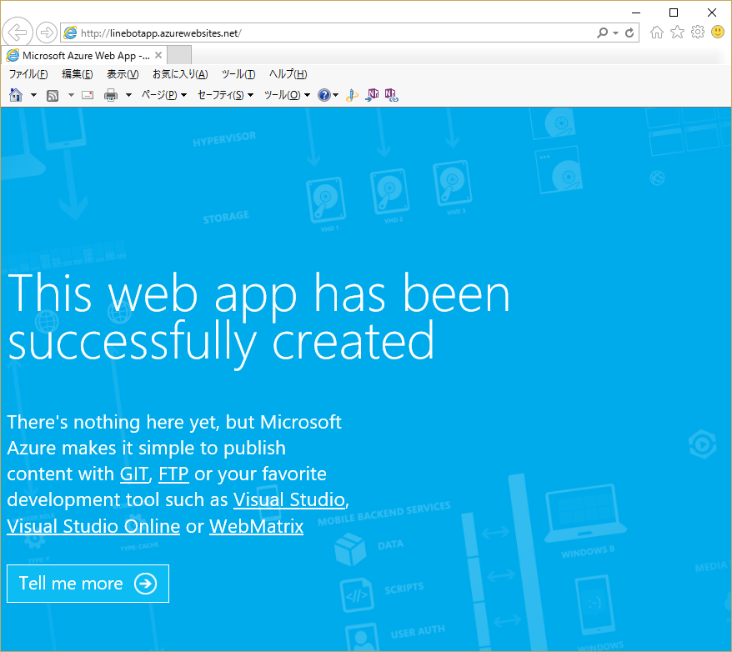Open the ヘルプ(H) menu
Image resolution: width=732 pixels, height=652 pixels.
(288, 74)
